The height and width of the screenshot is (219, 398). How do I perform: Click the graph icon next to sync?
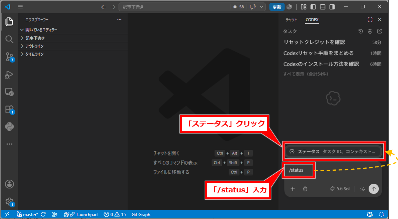(x=55, y=214)
